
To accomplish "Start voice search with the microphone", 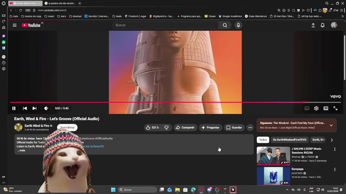I will point(238,25).
